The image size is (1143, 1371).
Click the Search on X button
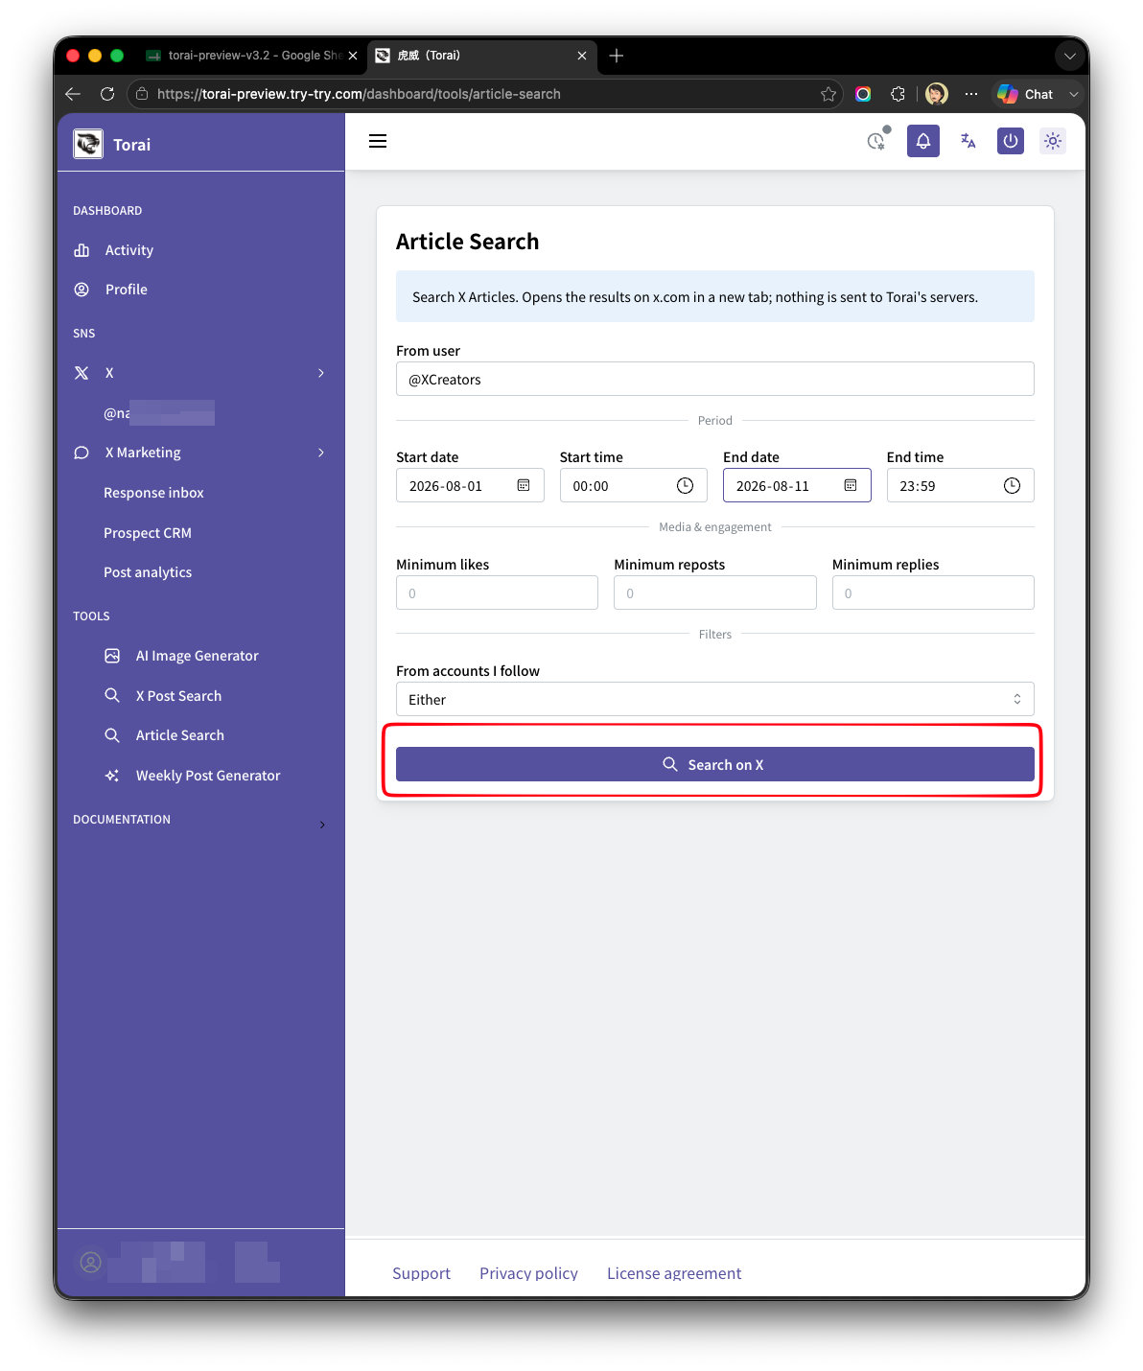tap(715, 764)
